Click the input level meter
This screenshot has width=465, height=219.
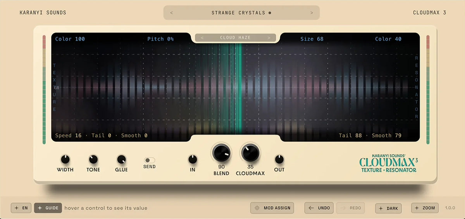44,90
